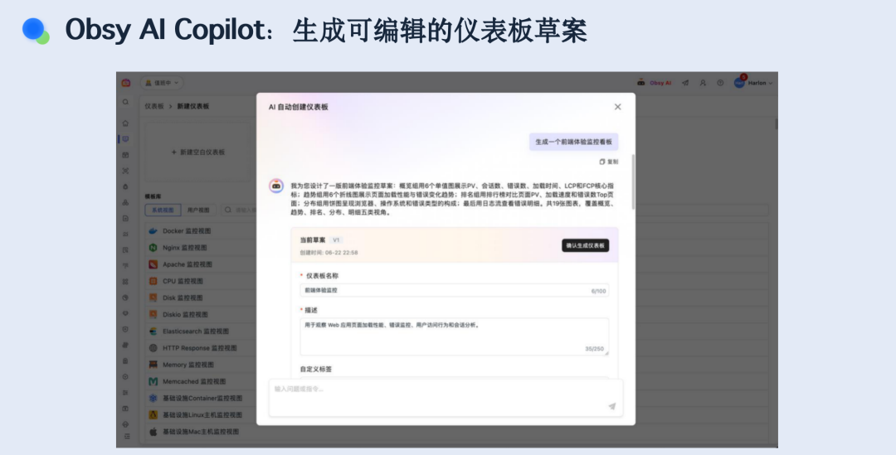Open the sidebar search magnifier icon

(x=126, y=102)
